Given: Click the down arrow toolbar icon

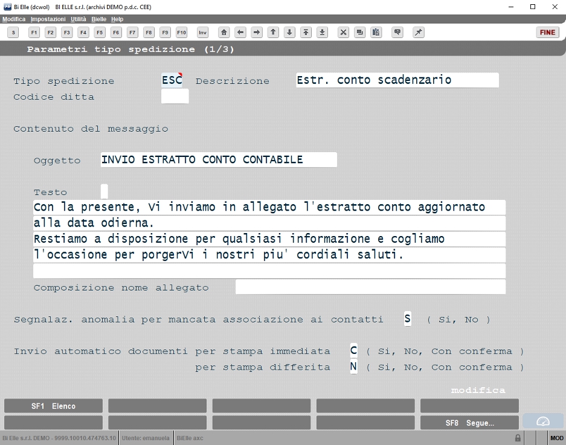Looking at the screenshot, I should (289, 33).
